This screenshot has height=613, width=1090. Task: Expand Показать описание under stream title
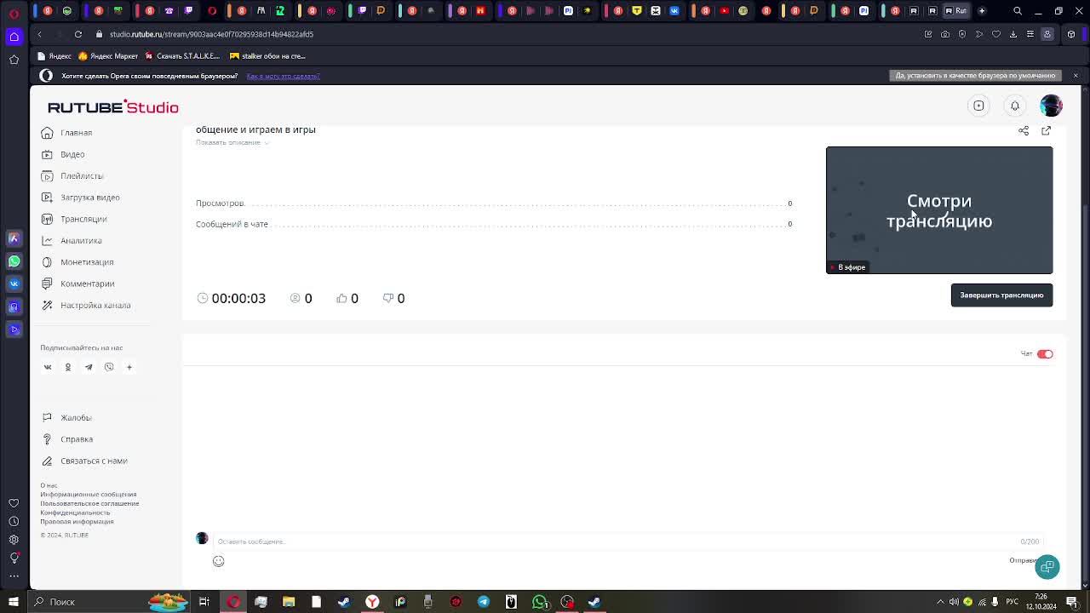(232, 142)
